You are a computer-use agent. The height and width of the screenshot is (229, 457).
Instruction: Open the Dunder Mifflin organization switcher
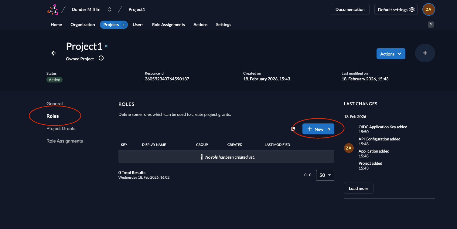[109, 9]
